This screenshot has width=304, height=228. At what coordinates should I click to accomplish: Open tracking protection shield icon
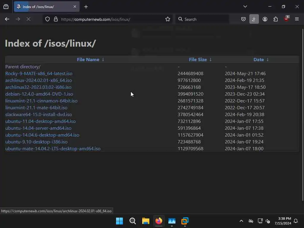47,19
